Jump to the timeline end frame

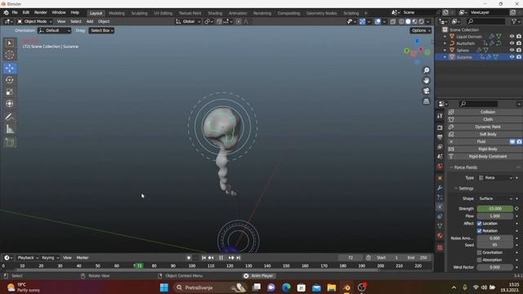pyautogui.click(x=239, y=258)
